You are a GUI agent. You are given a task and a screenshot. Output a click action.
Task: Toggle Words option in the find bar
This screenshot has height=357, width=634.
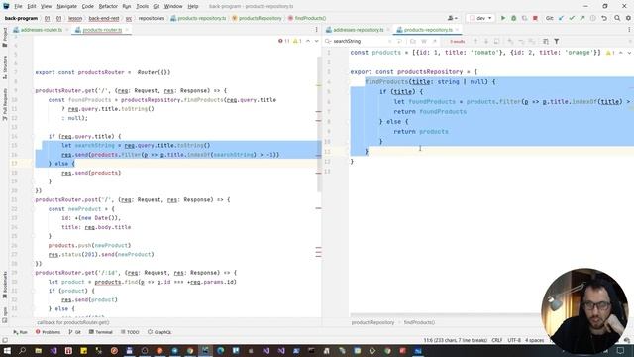(424, 41)
